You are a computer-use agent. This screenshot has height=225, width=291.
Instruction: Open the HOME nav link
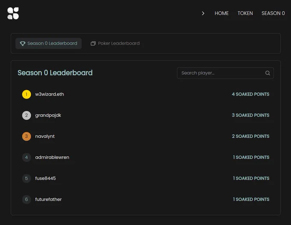[222, 13]
